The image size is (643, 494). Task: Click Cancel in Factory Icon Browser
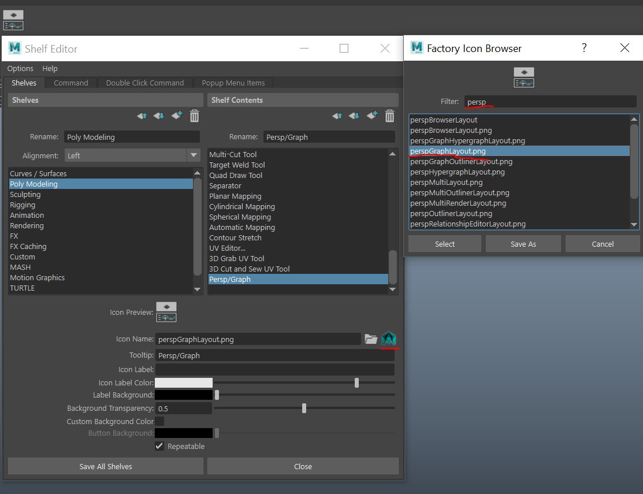[603, 244]
